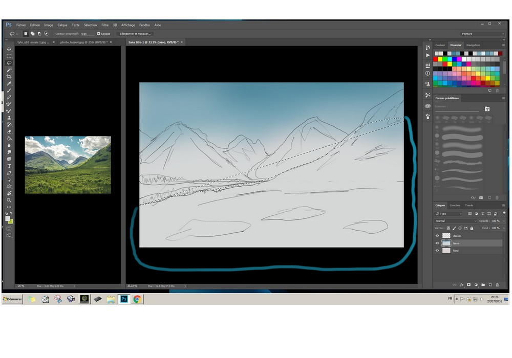Hide the fond layer
This screenshot has height=358, width=512.
tap(437, 251)
